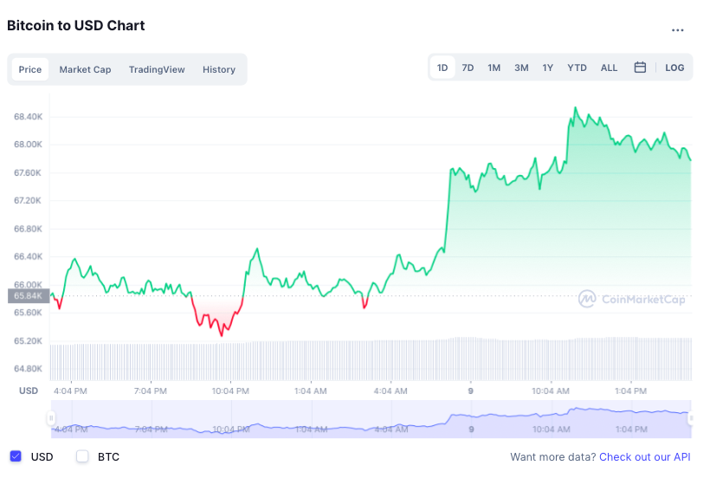
Task: Select the Price tab
Action: (30, 69)
